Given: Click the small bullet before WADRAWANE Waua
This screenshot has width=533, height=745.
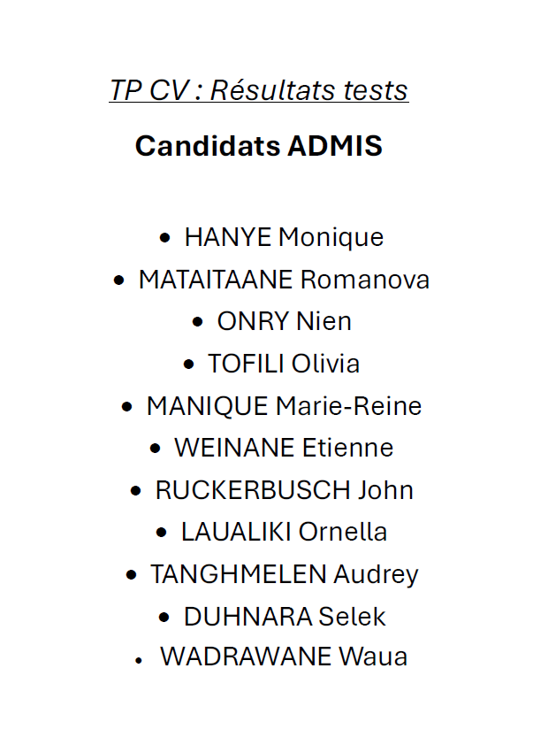Looking at the screenshot, I should (139, 660).
